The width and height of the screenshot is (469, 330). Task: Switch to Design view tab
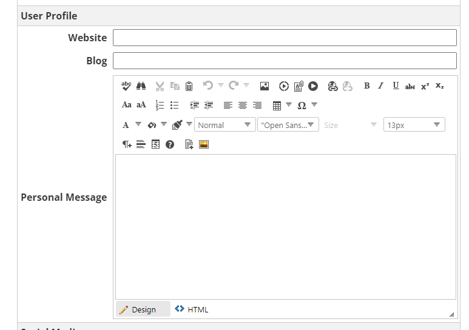click(143, 309)
